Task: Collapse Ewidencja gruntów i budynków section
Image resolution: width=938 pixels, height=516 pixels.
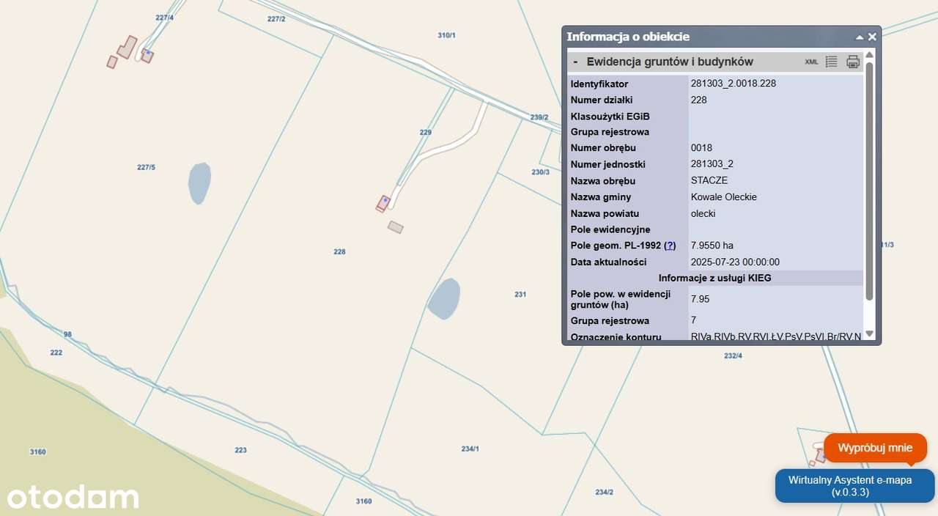Action: 575,62
